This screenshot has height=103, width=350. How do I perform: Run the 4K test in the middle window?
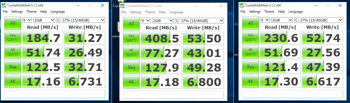[131, 81]
